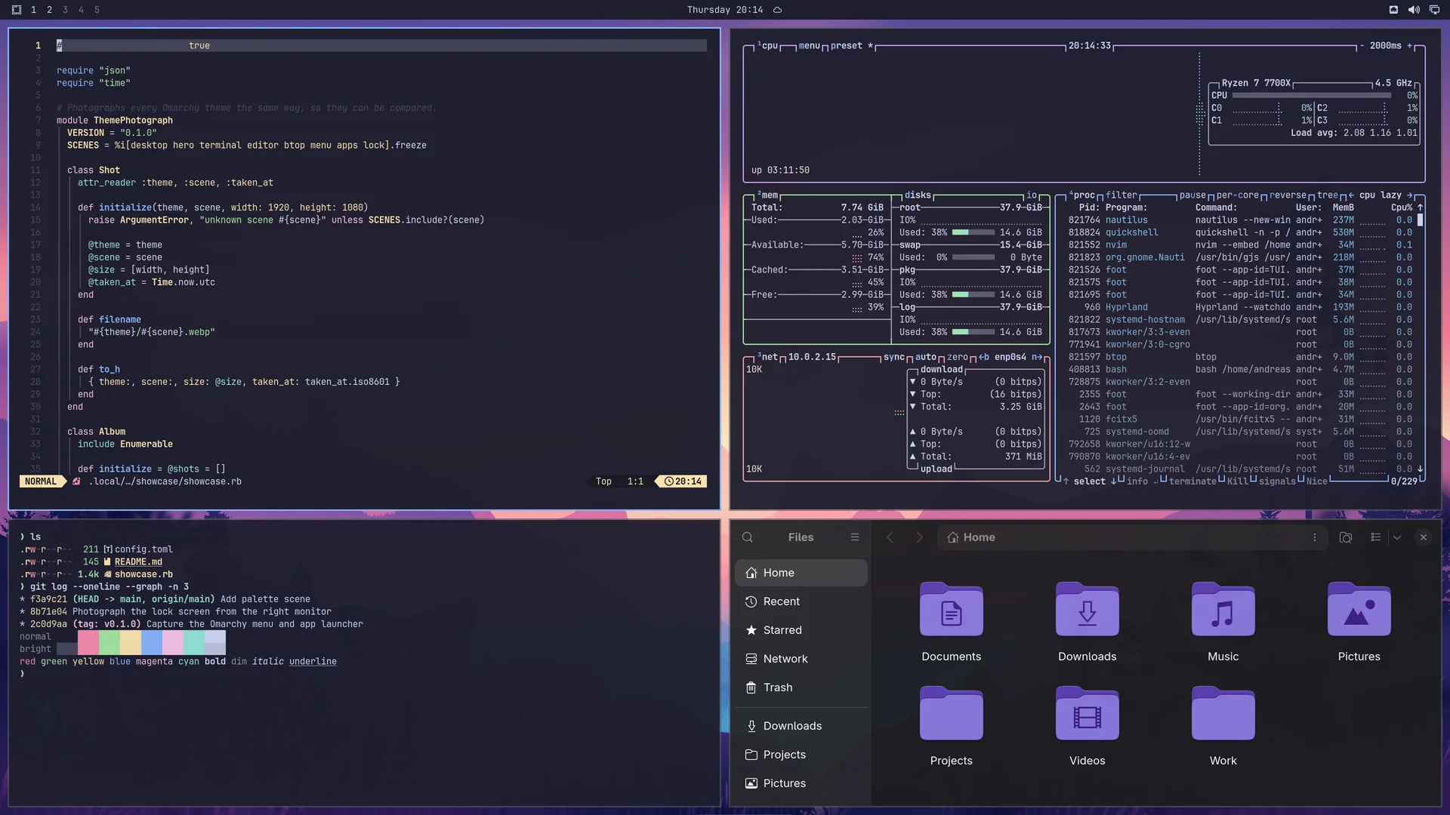The width and height of the screenshot is (1450, 815).
Task: Click the search-folder icon in Files toolbar
Action: (1346, 537)
